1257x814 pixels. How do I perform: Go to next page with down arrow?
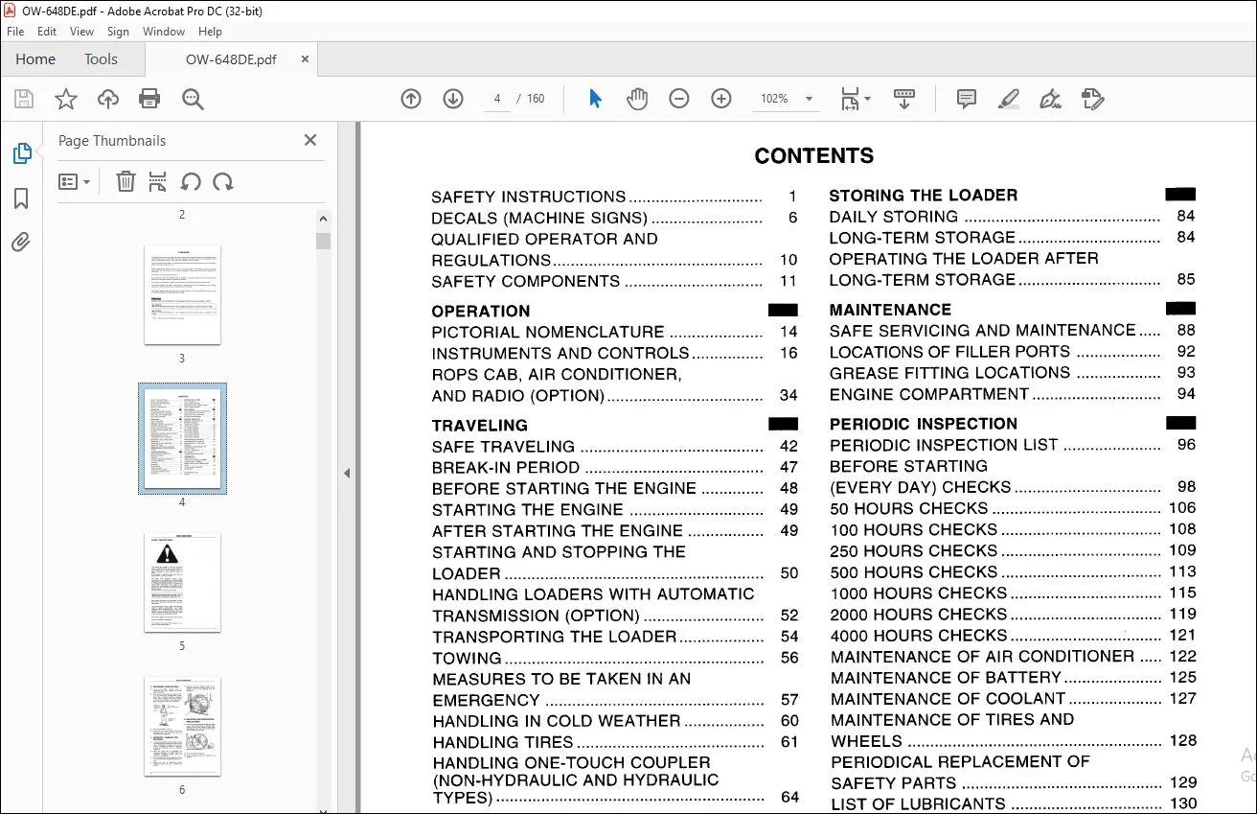tap(453, 99)
